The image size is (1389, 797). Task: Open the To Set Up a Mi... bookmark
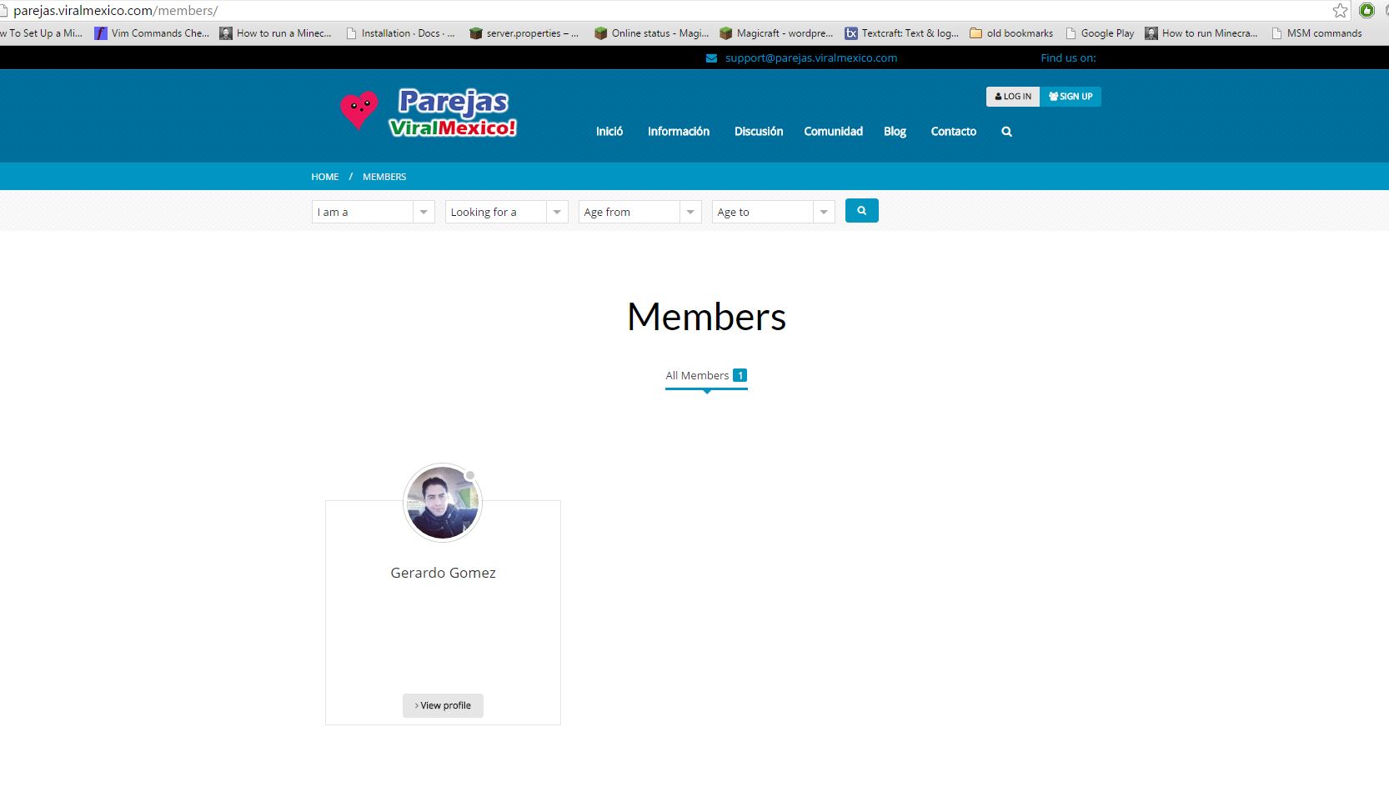click(x=42, y=33)
